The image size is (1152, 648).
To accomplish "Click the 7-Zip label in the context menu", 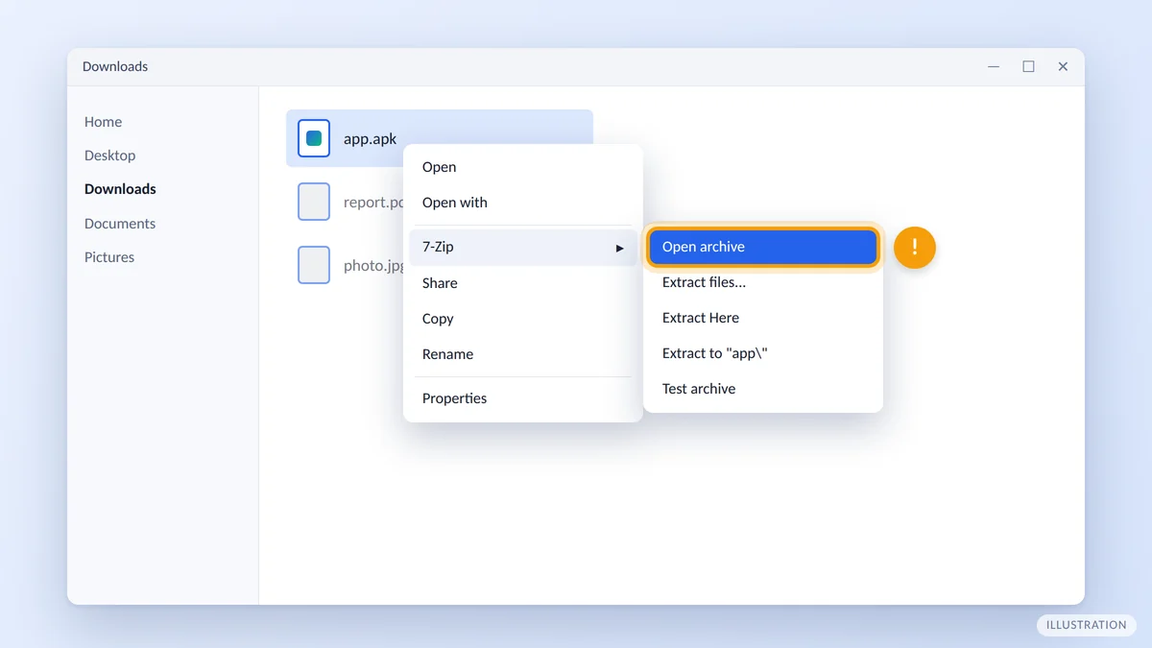I will (438, 247).
